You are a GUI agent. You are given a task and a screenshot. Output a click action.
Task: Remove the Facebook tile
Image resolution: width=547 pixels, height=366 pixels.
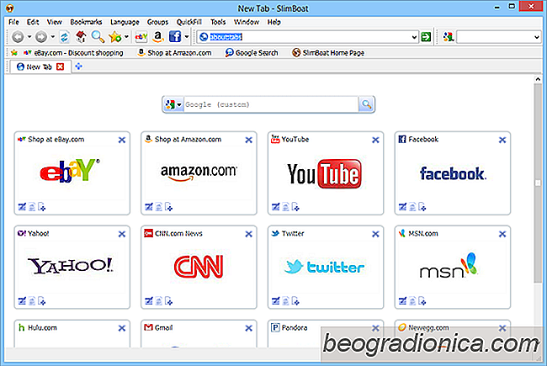[502, 140]
